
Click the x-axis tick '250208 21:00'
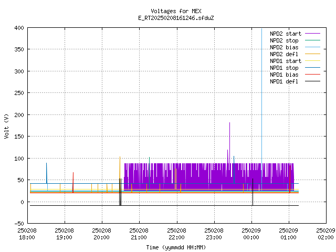(x=139, y=234)
